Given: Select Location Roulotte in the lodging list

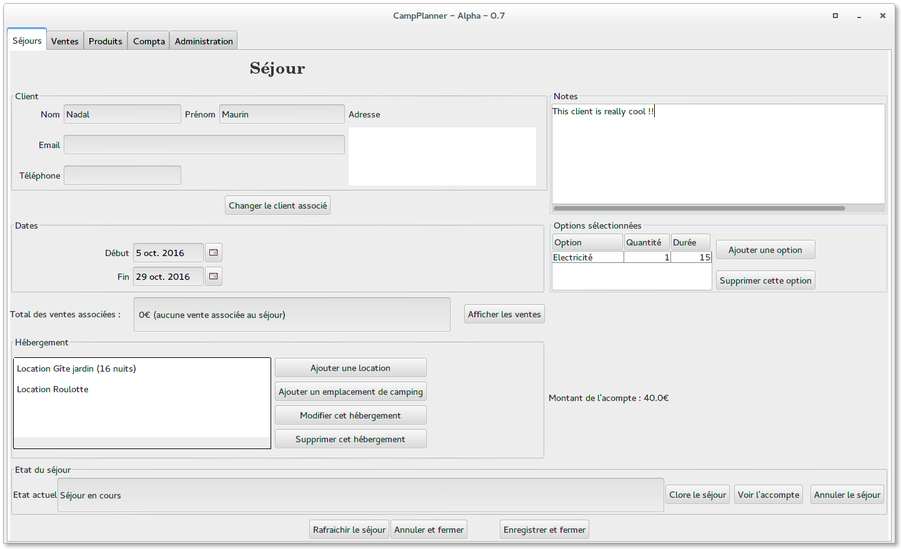Looking at the screenshot, I should [53, 389].
